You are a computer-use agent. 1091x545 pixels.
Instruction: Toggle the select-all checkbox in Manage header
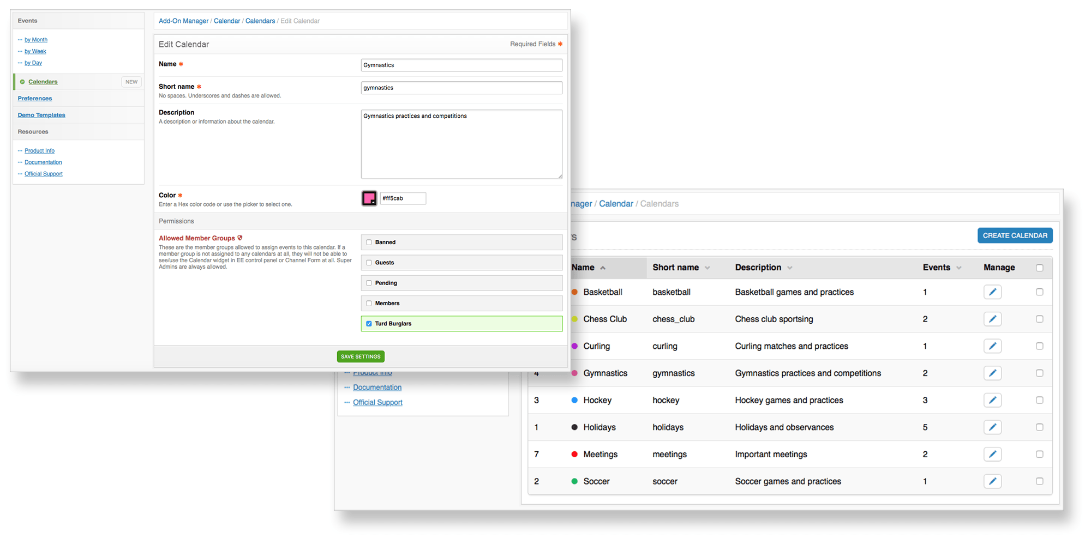(x=1039, y=268)
